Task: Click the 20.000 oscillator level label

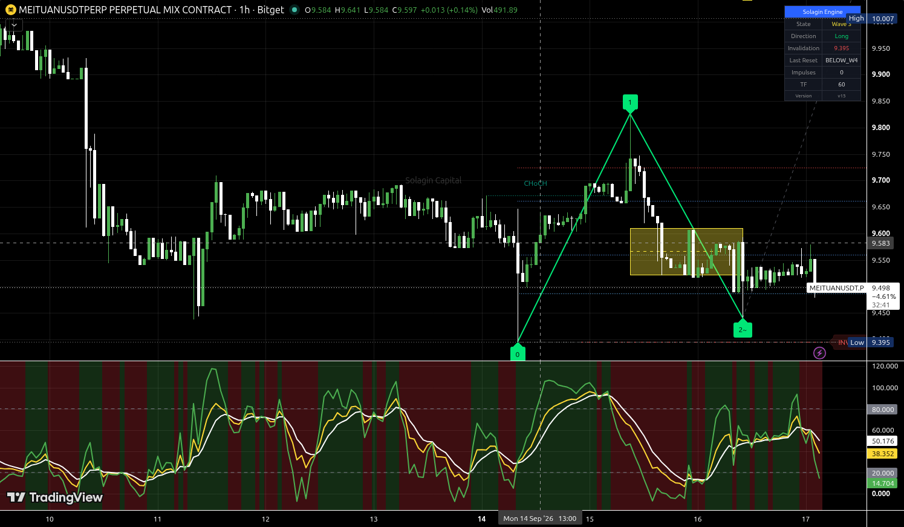Action: coord(883,473)
